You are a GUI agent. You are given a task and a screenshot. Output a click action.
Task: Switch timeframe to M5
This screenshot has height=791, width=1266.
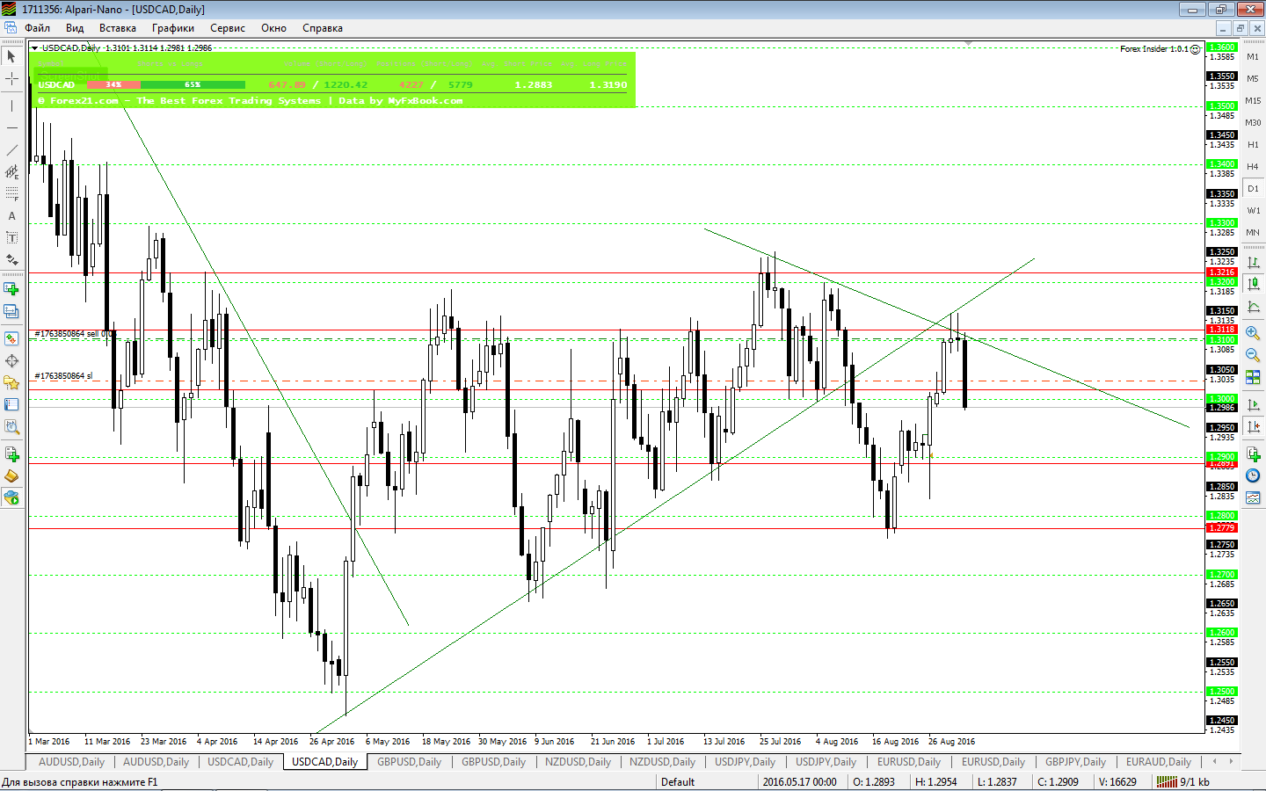[x=1253, y=78]
